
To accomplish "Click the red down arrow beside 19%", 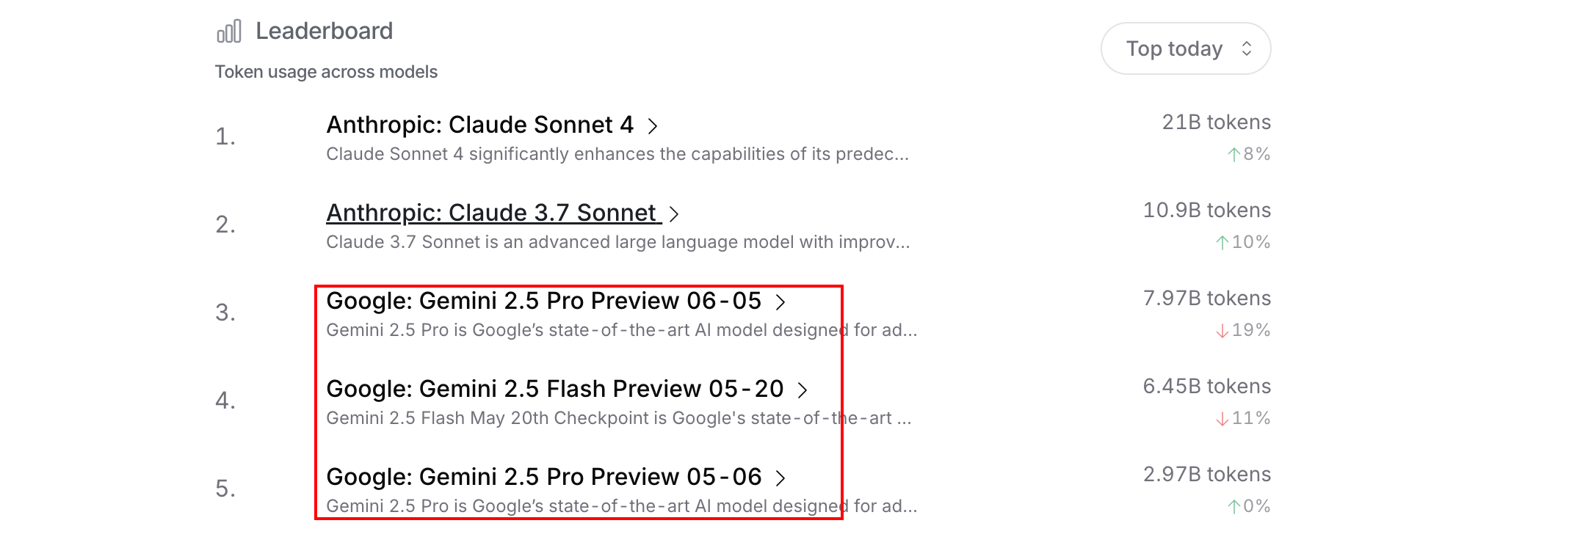I will [1222, 331].
